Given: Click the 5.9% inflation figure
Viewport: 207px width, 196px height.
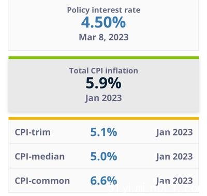Looking at the screenshot, I should [103, 83].
